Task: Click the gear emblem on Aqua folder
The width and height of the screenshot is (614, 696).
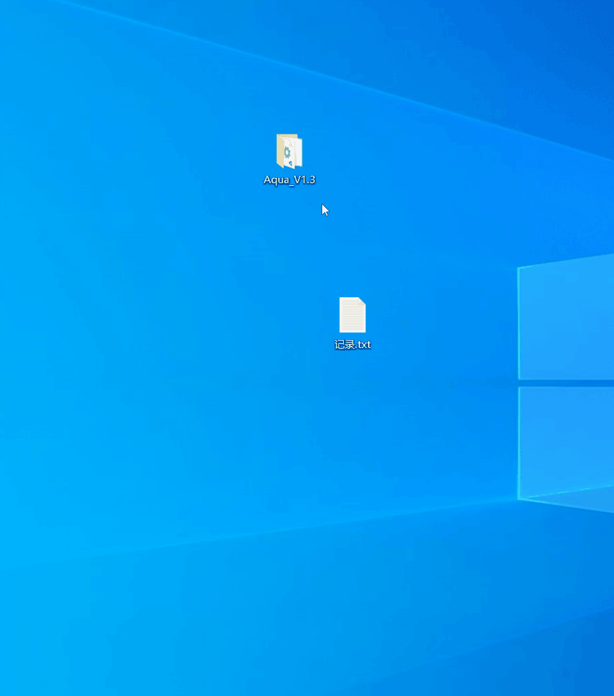Action: (287, 153)
